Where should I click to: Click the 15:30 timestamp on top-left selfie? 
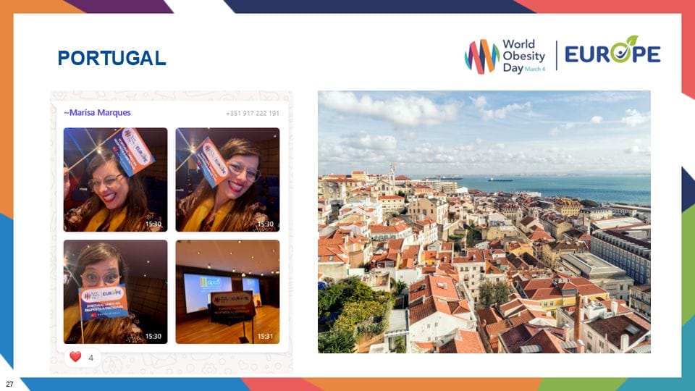point(153,224)
